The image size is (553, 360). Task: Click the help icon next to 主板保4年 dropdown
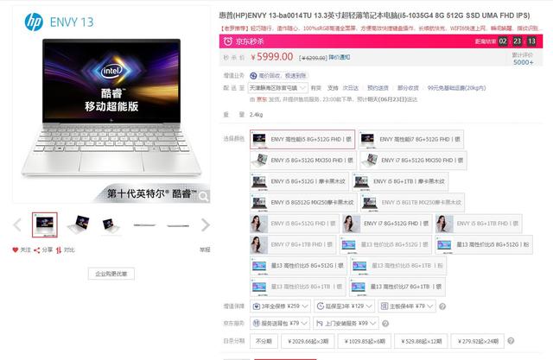pyautogui.click(x=442, y=306)
